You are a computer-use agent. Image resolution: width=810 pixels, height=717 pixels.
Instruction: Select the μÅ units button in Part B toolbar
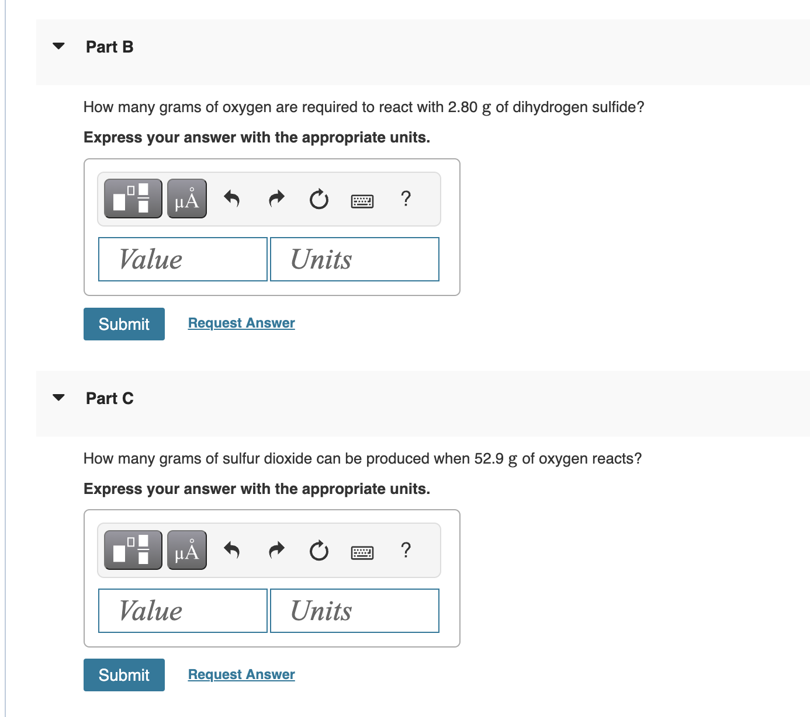(186, 199)
